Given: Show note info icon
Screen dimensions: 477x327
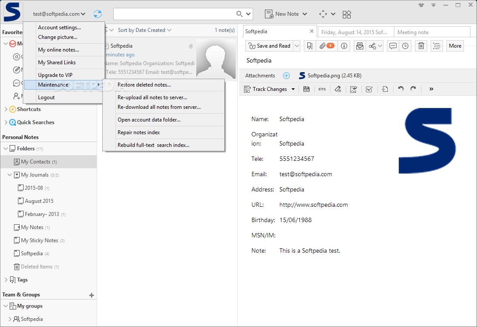Looking at the screenshot, I should (344, 46).
